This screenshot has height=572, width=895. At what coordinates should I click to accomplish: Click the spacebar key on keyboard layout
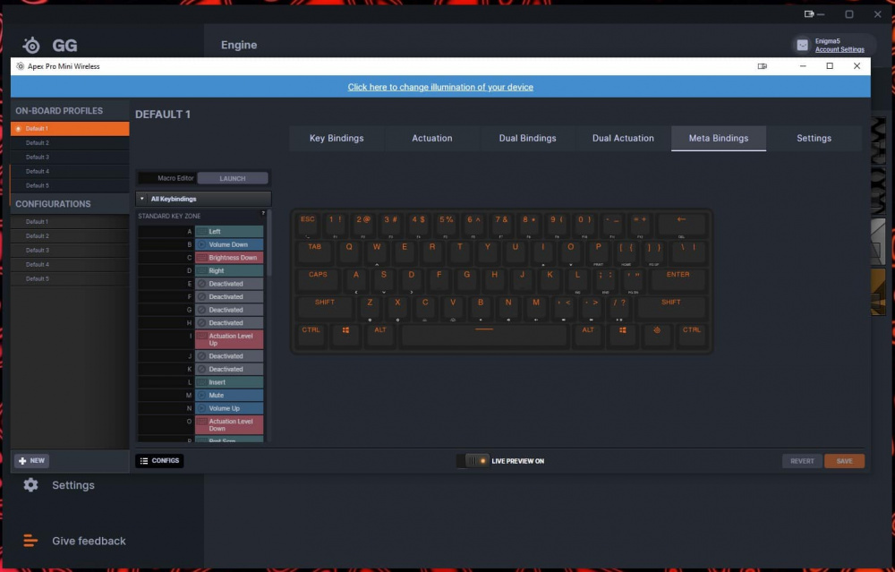coord(484,335)
